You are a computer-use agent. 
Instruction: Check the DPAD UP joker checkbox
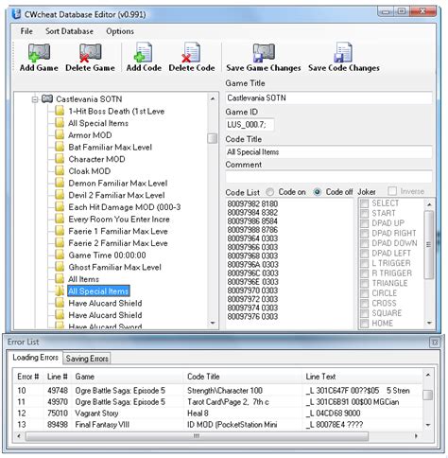point(364,223)
